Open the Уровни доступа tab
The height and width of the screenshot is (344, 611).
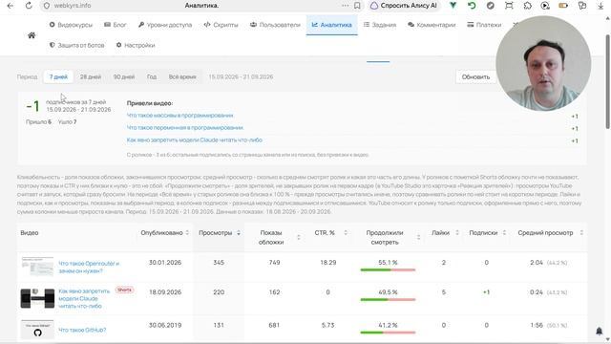pyautogui.click(x=165, y=25)
